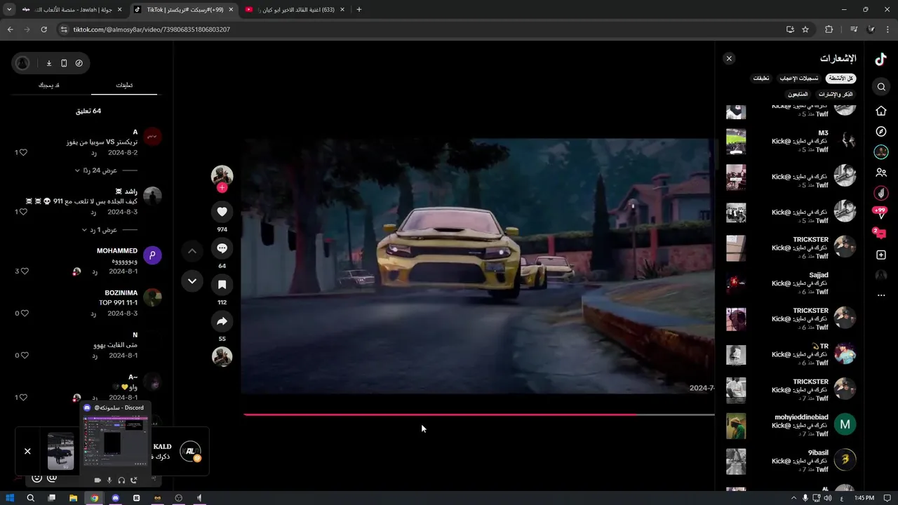The image size is (898, 505).
Task: Select the الذكر والإشارات notifications filter
Action: [836, 94]
